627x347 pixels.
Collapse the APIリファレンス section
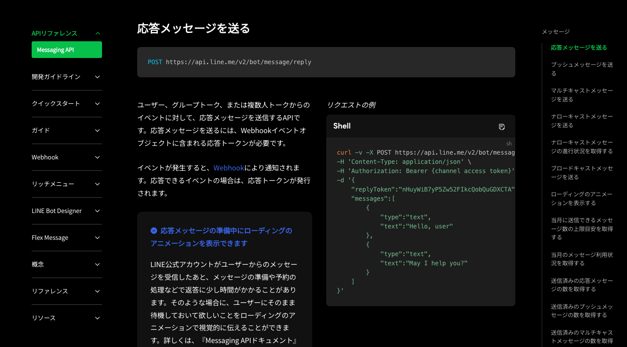point(98,33)
